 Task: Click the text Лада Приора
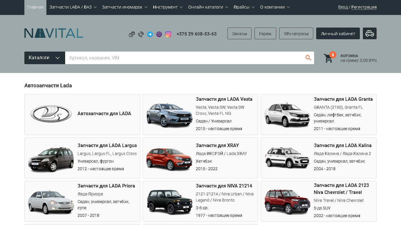tap(90, 194)
